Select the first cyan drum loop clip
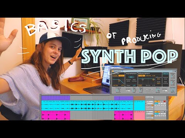 [55, 105]
